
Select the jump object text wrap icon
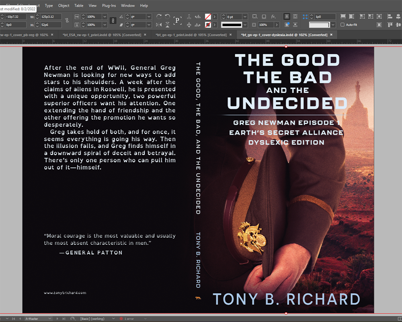[295, 25]
